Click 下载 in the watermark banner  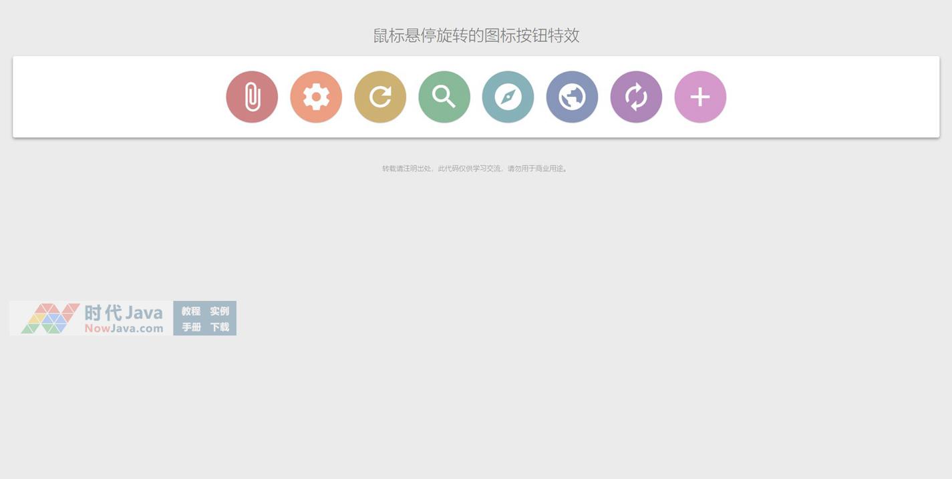click(x=219, y=327)
